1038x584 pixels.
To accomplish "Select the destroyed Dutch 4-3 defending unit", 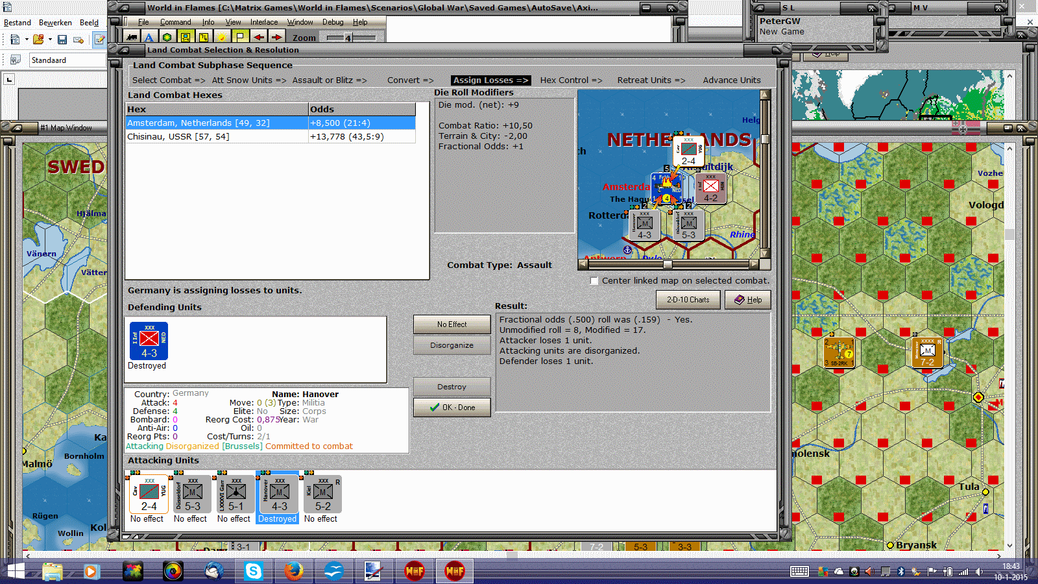I will (149, 341).
